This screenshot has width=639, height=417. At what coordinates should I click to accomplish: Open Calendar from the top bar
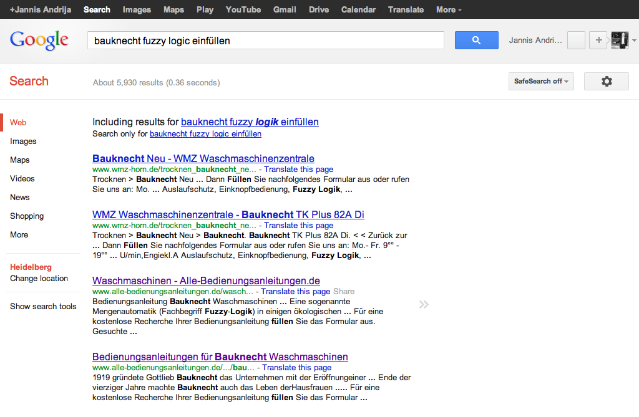pos(359,9)
